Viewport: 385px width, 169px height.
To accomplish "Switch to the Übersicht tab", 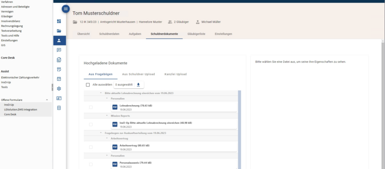I will coord(84,34).
